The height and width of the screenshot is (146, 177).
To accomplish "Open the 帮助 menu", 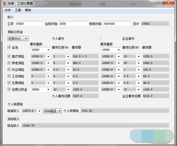I will [x=28, y=10].
